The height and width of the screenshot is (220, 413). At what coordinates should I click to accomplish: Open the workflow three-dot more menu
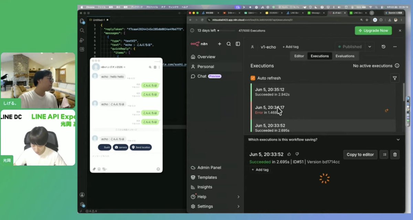tap(395, 46)
